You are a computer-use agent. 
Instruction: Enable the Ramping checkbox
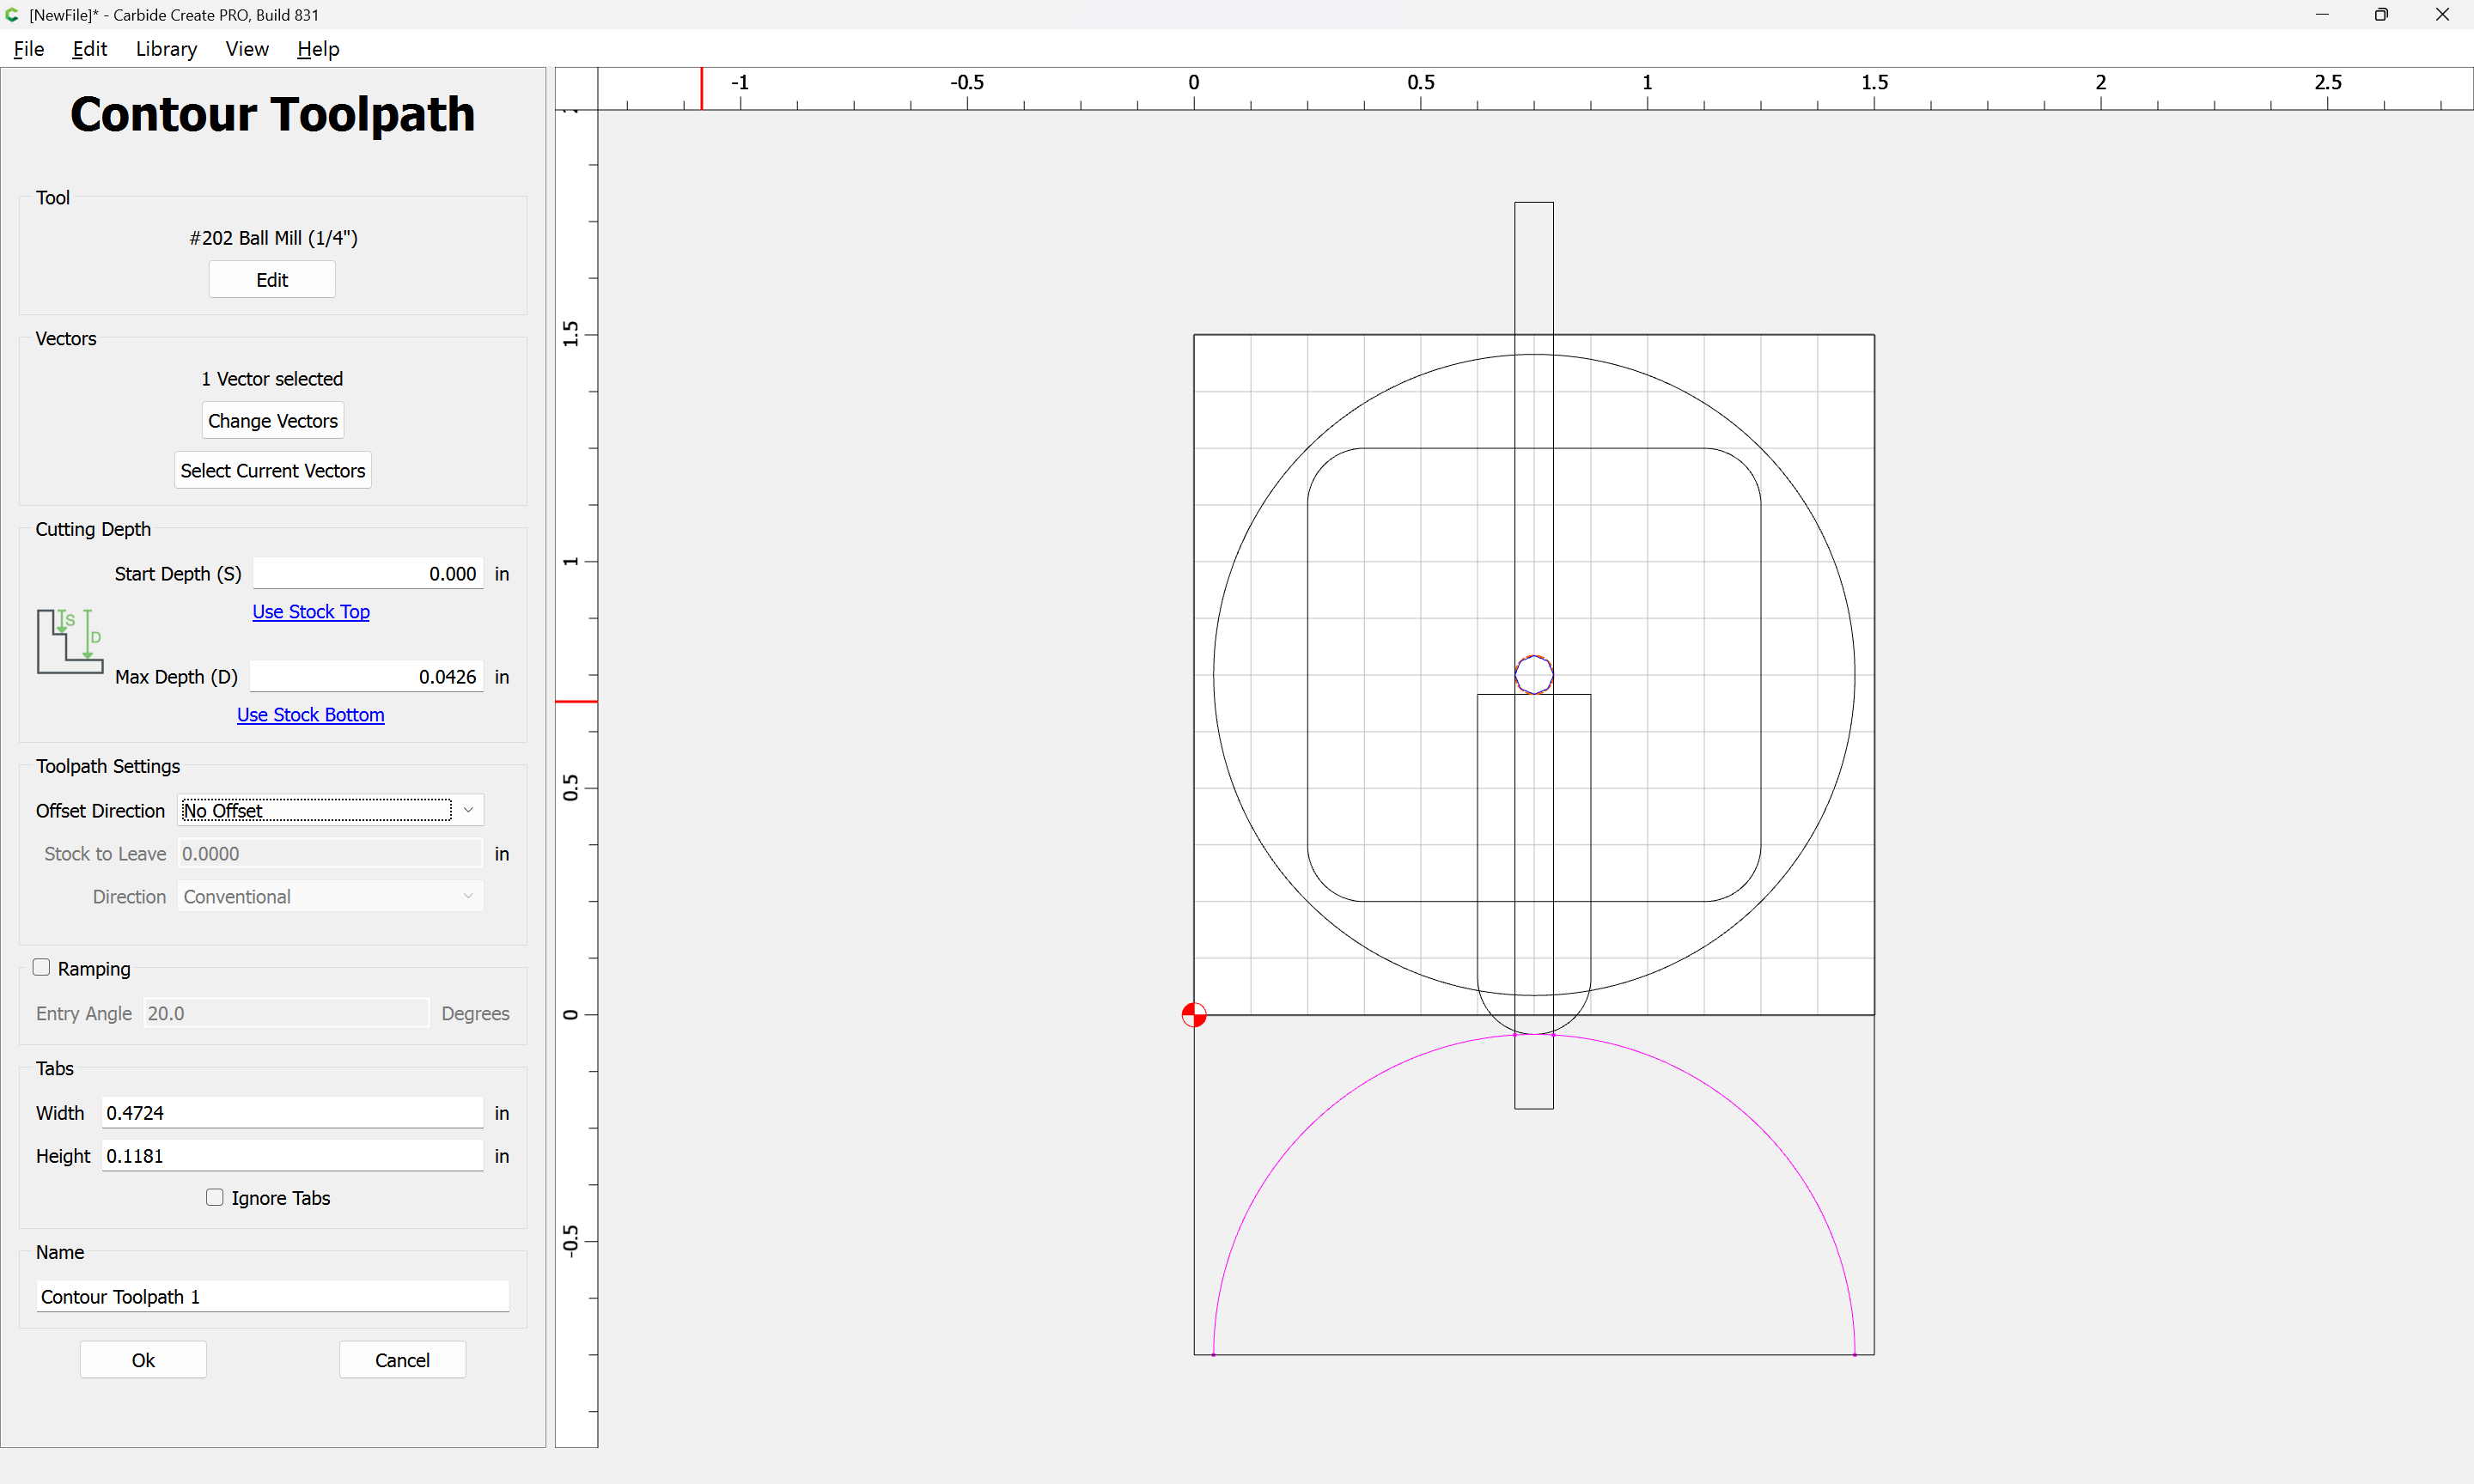(41, 967)
